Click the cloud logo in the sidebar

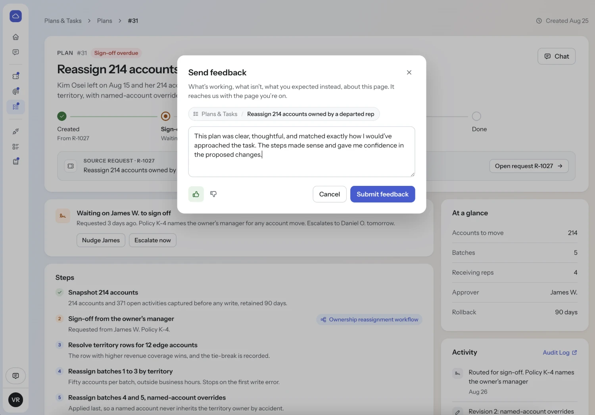(16, 16)
